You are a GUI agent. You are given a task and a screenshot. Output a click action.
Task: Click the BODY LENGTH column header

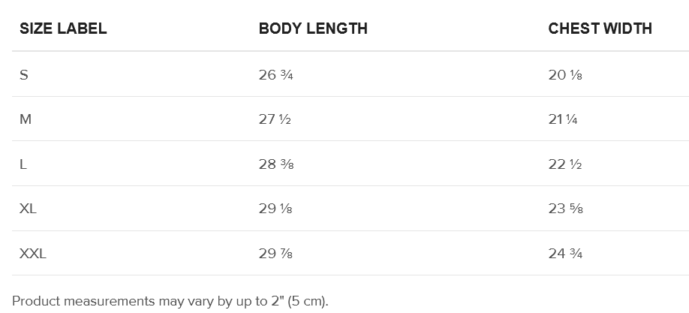coord(313,29)
